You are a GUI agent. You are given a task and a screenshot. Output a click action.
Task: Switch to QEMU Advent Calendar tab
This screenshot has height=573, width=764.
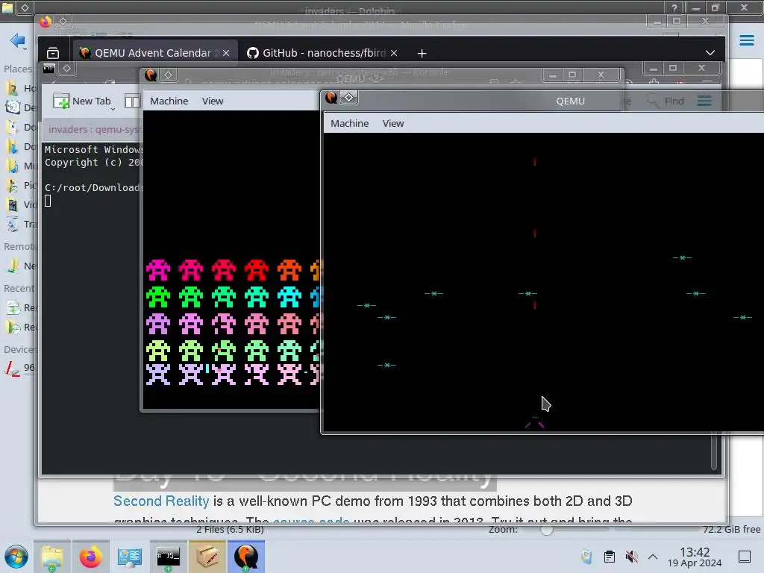(x=155, y=53)
